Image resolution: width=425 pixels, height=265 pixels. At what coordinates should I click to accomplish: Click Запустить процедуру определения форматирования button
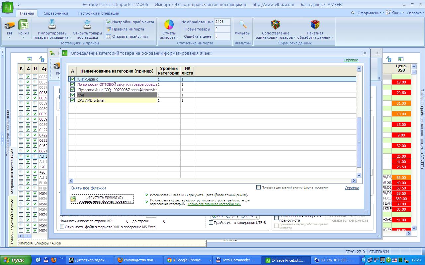103,199
